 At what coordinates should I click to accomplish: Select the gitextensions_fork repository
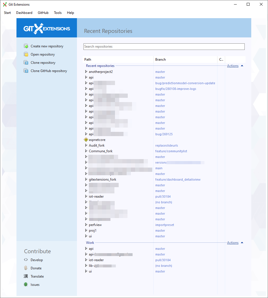click(102, 179)
